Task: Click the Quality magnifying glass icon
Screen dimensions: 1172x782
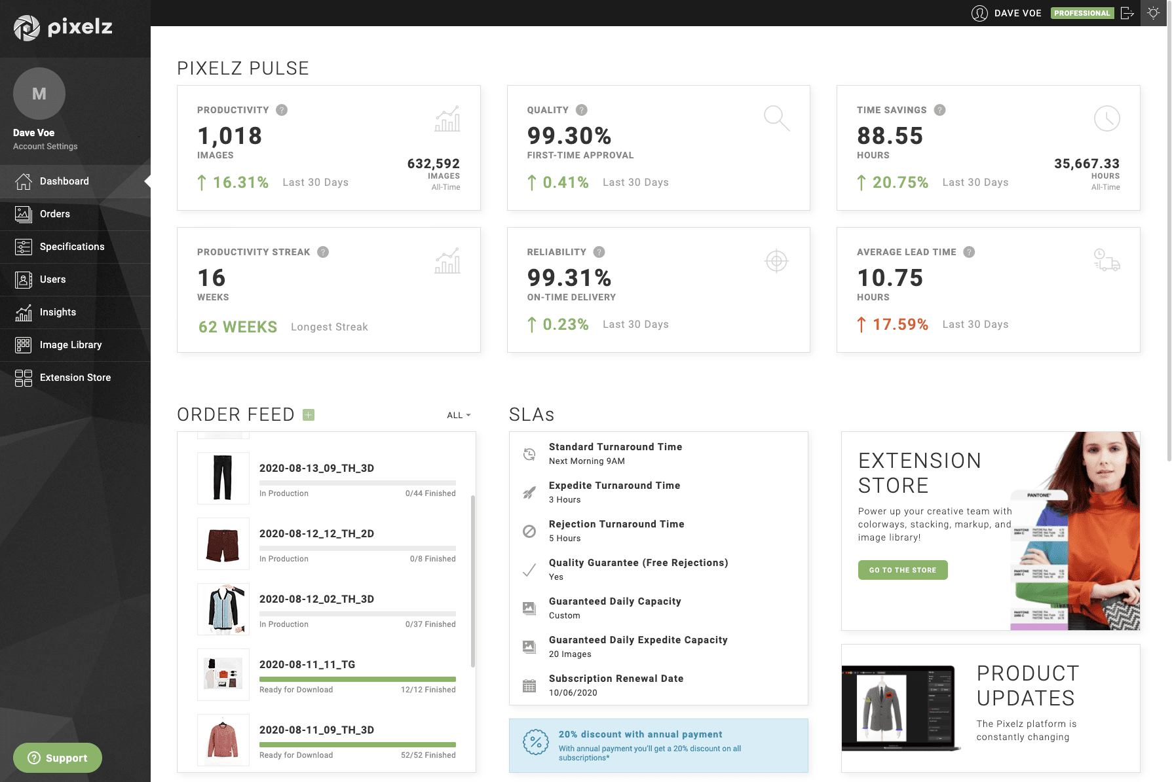Action: tap(776, 118)
